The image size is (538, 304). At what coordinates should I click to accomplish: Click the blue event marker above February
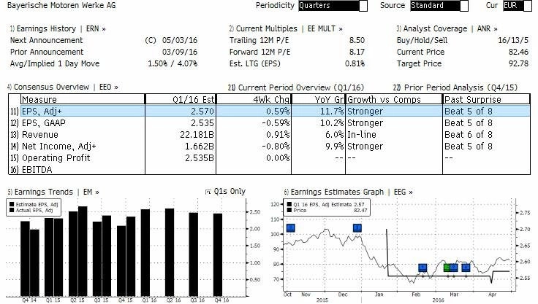point(423,268)
